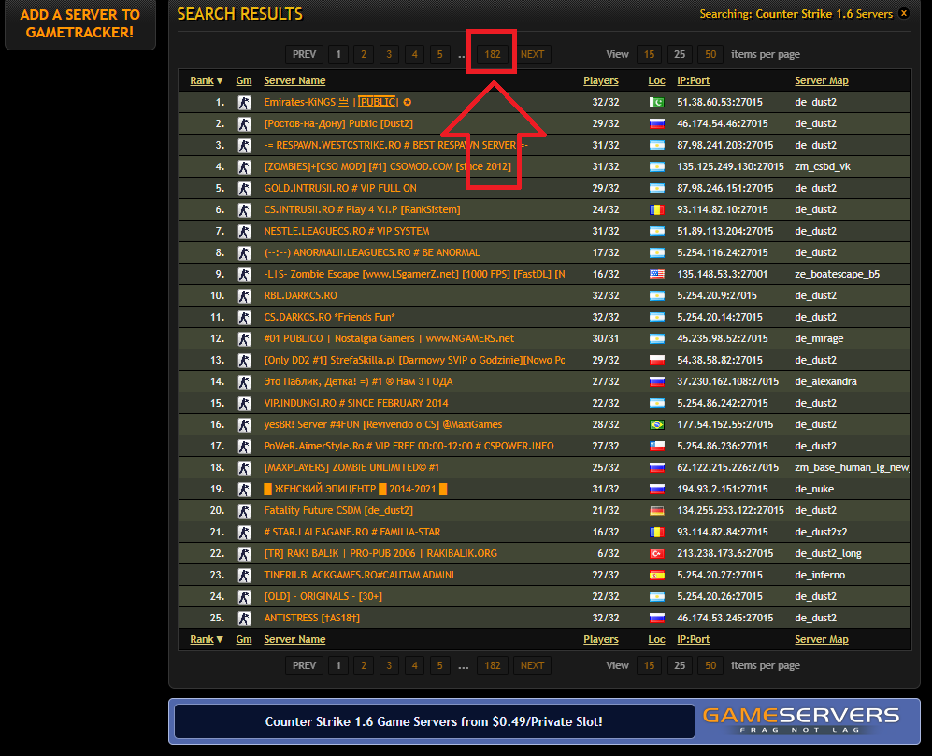Sort by Server Map in top header

(822, 80)
